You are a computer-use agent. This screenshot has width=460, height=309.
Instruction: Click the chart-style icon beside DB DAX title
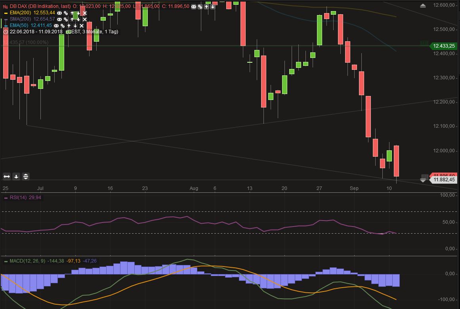point(5,6)
